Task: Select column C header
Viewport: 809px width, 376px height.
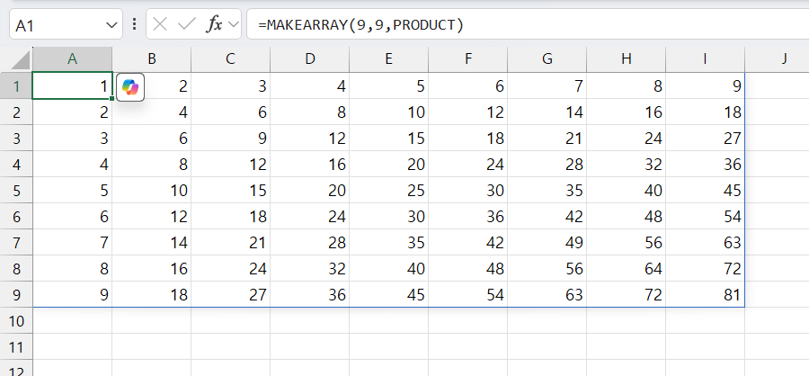Action: (231, 59)
